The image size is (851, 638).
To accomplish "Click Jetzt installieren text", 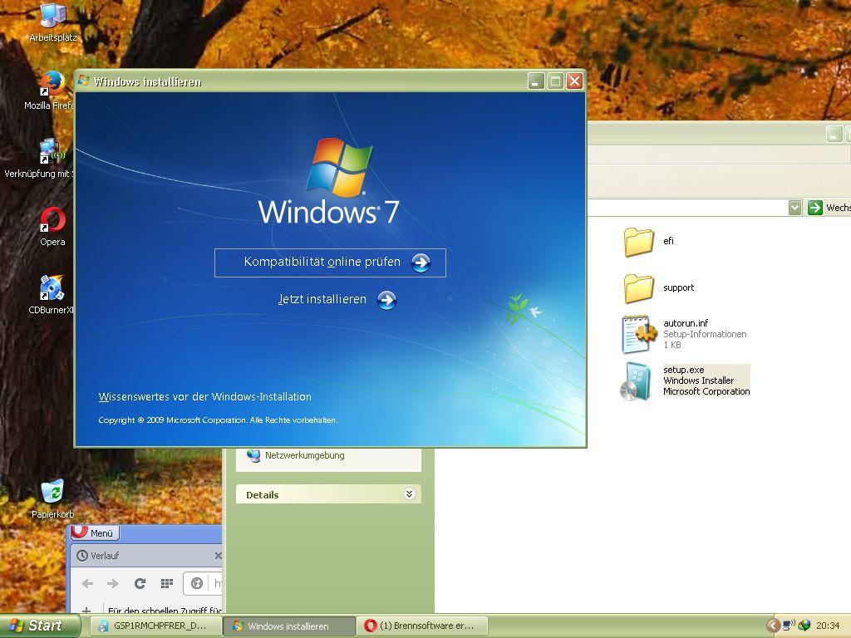I will 322,299.
